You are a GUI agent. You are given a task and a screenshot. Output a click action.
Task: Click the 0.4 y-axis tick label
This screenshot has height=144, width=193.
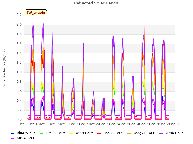(x=19, y=101)
